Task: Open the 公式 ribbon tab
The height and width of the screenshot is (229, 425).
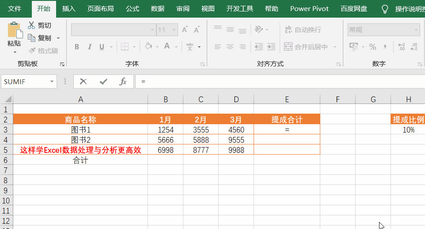Action: (132, 8)
